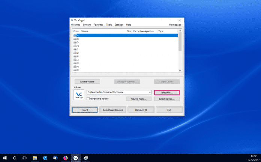This screenshot has height=162, width=261.
Task: Open Task View on the taskbar
Action: point(24,158)
